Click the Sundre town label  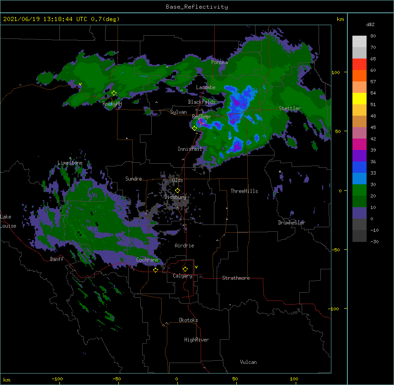(133, 179)
